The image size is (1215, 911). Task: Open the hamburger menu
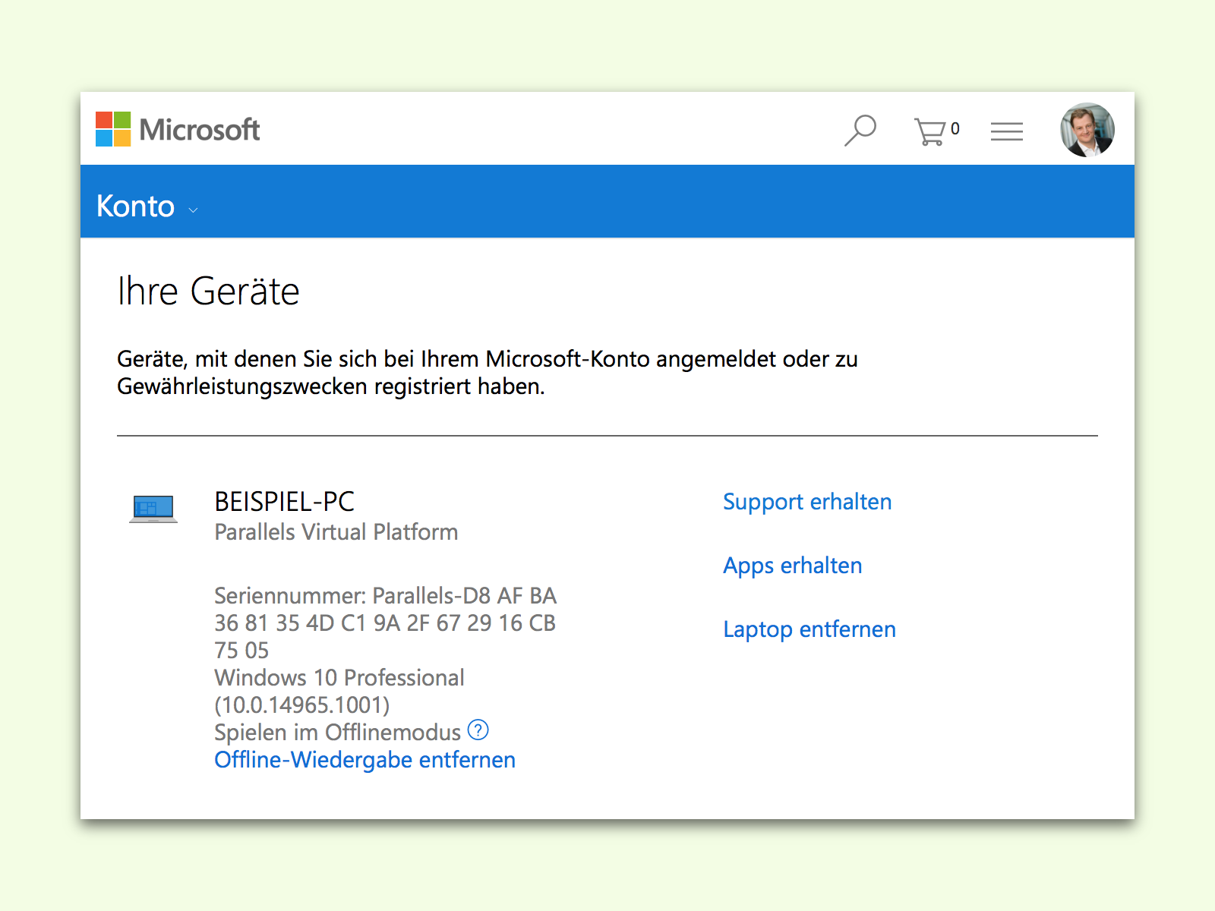[1007, 131]
